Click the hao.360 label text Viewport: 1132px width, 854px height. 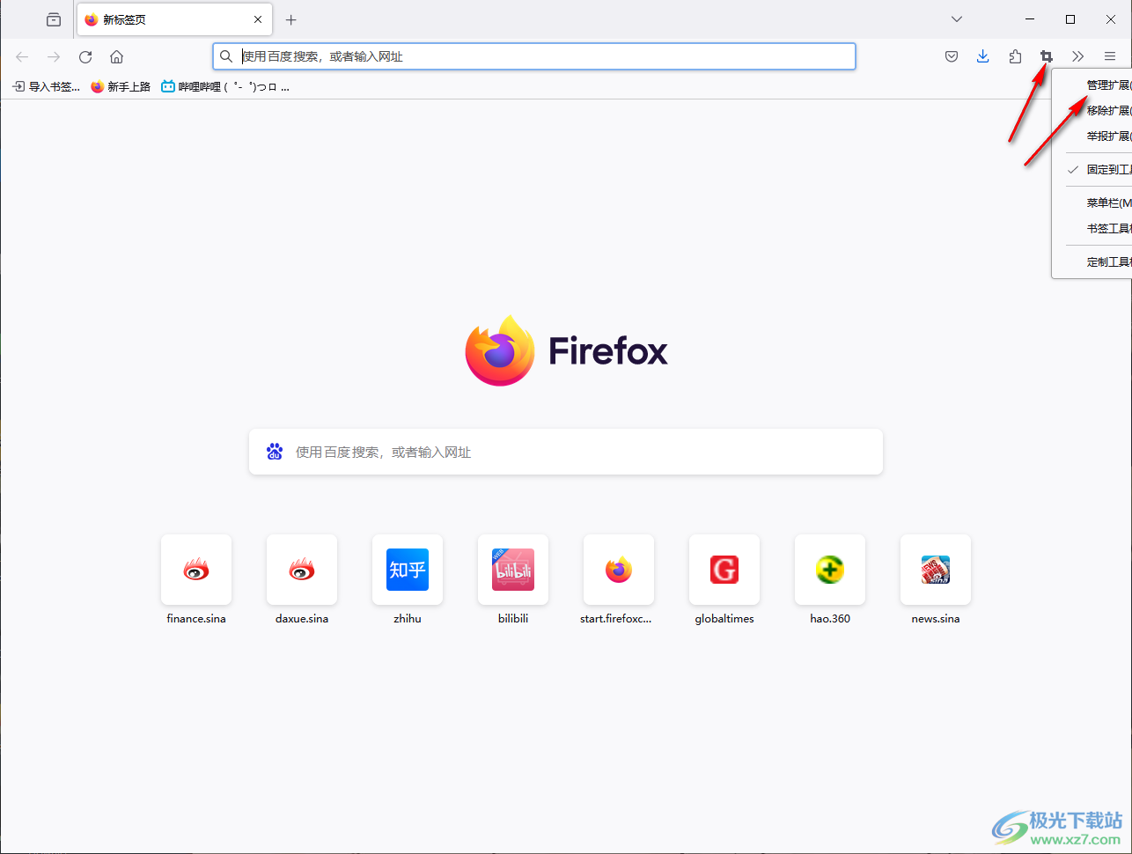(x=830, y=619)
